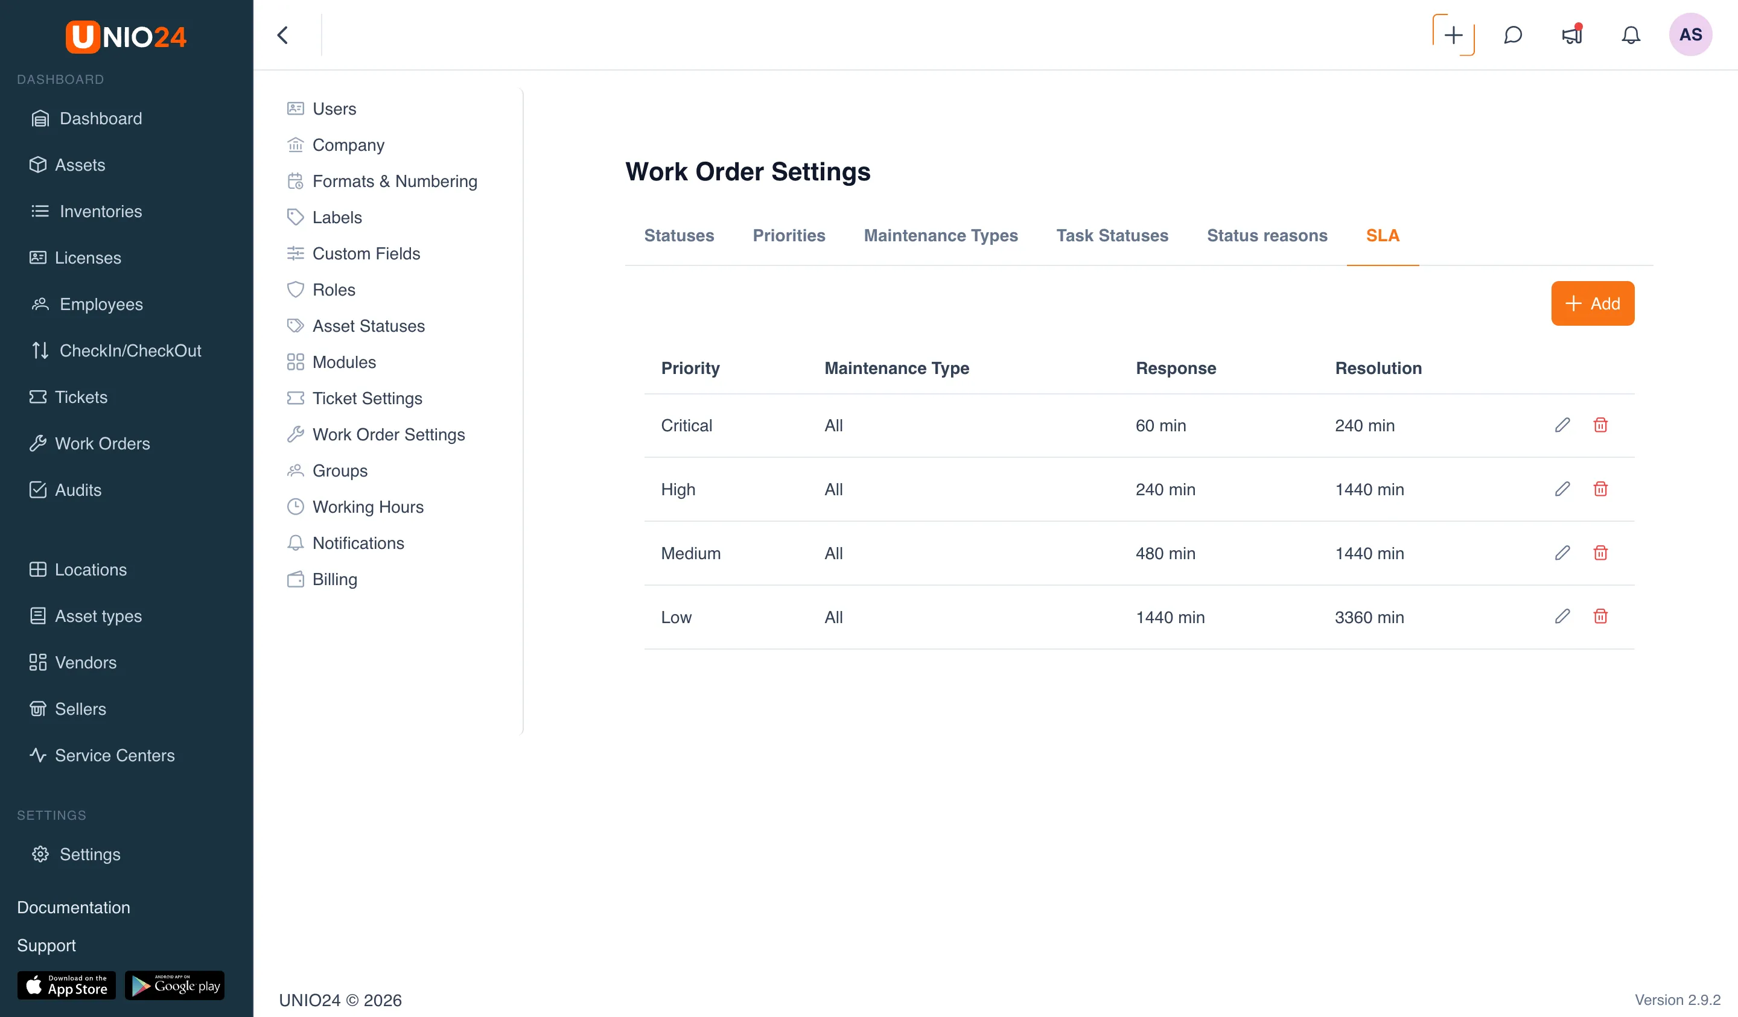Edit the Low SLA row

(x=1562, y=616)
